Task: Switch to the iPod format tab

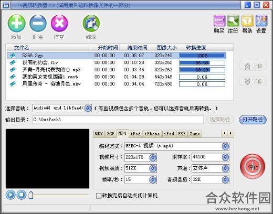Action: [x=135, y=134]
